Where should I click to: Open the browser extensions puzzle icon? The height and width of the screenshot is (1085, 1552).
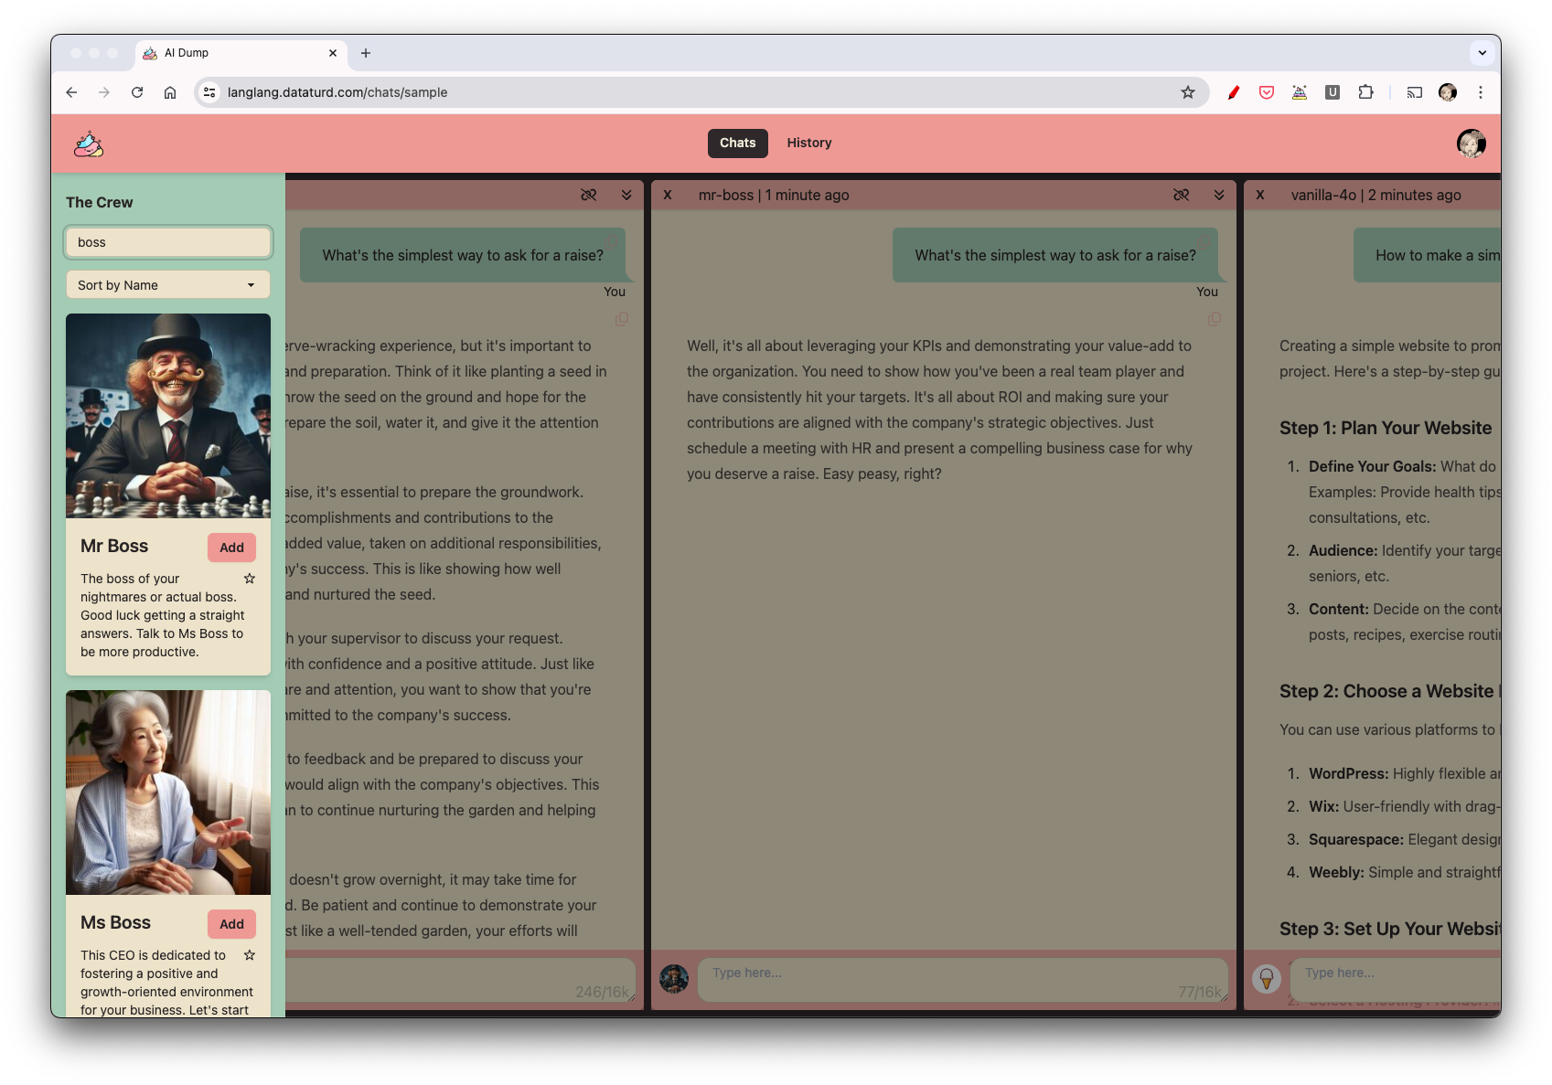(x=1366, y=92)
